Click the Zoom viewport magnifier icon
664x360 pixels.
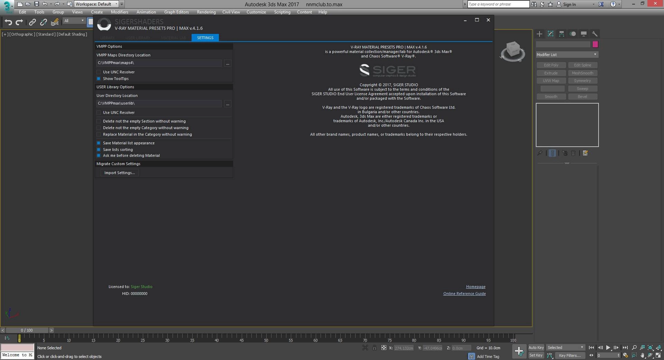click(634, 348)
